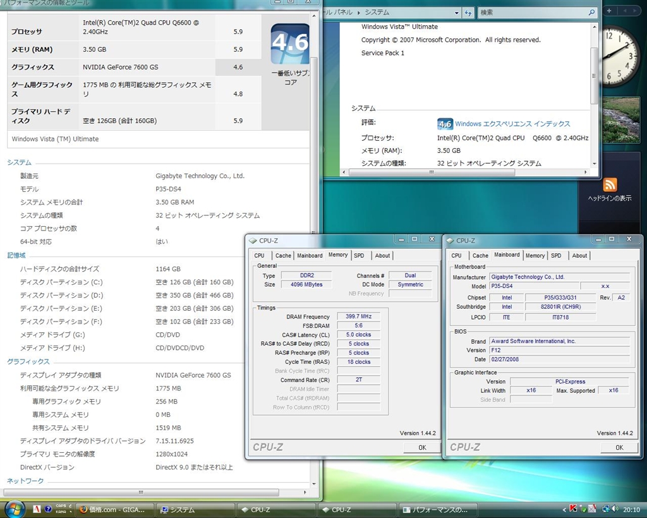The height and width of the screenshot is (518, 647).
Task: Click the Adobe icon in the quick launch
Action: pyautogui.click(x=37, y=509)
